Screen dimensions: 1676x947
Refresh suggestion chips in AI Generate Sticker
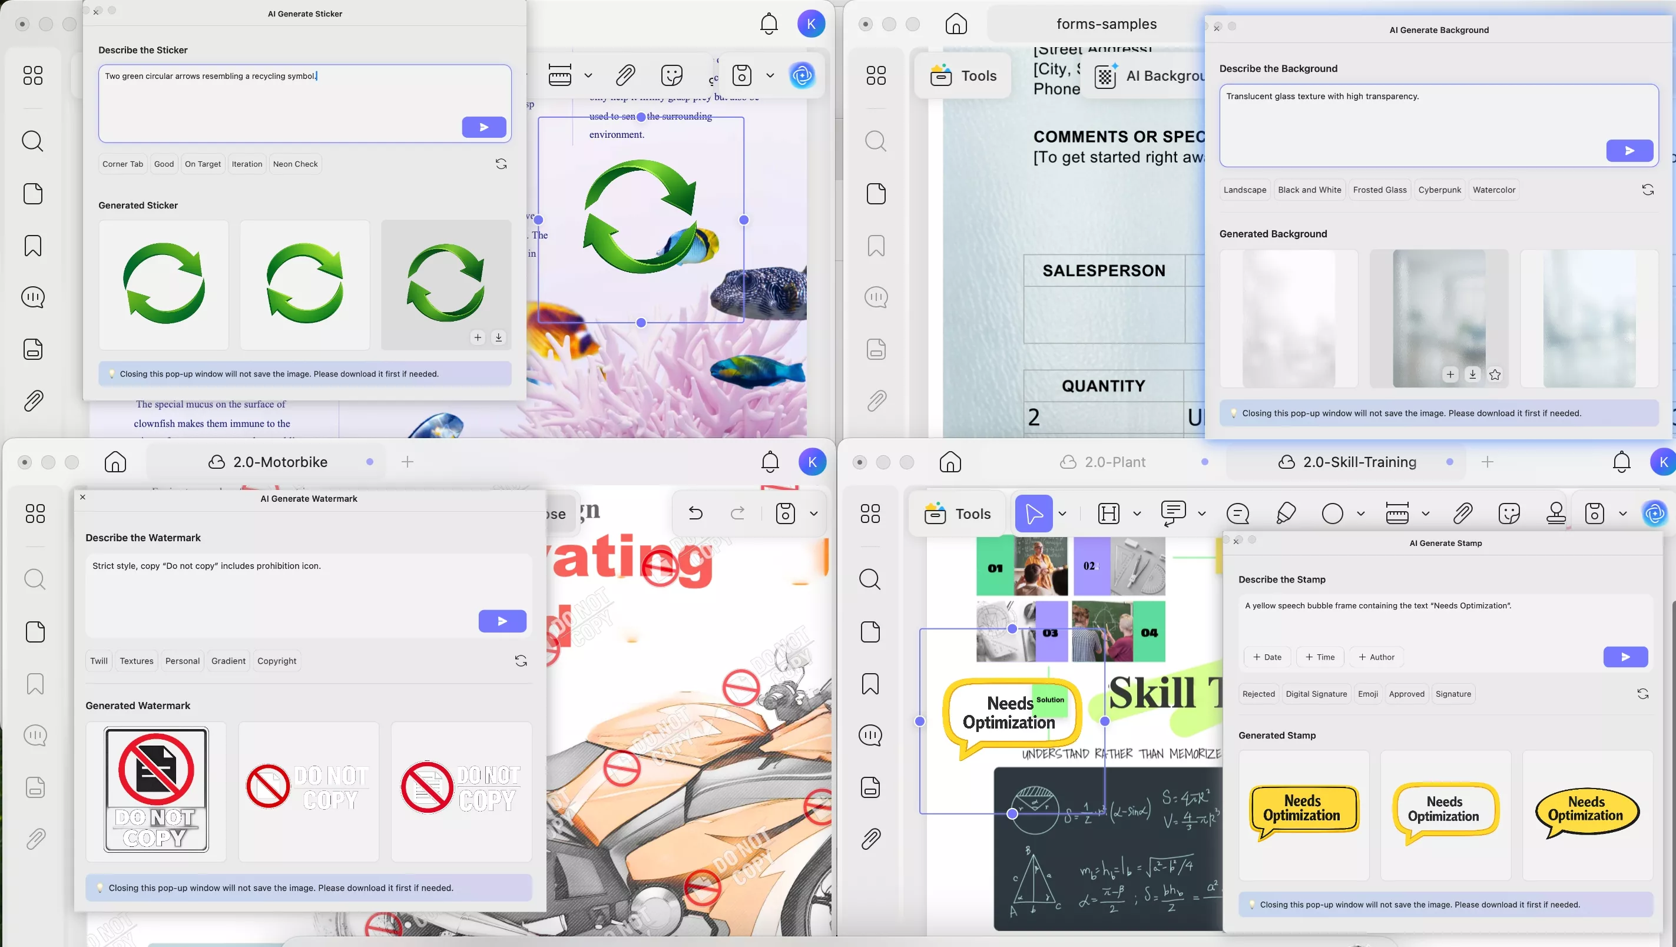point(501,164)
